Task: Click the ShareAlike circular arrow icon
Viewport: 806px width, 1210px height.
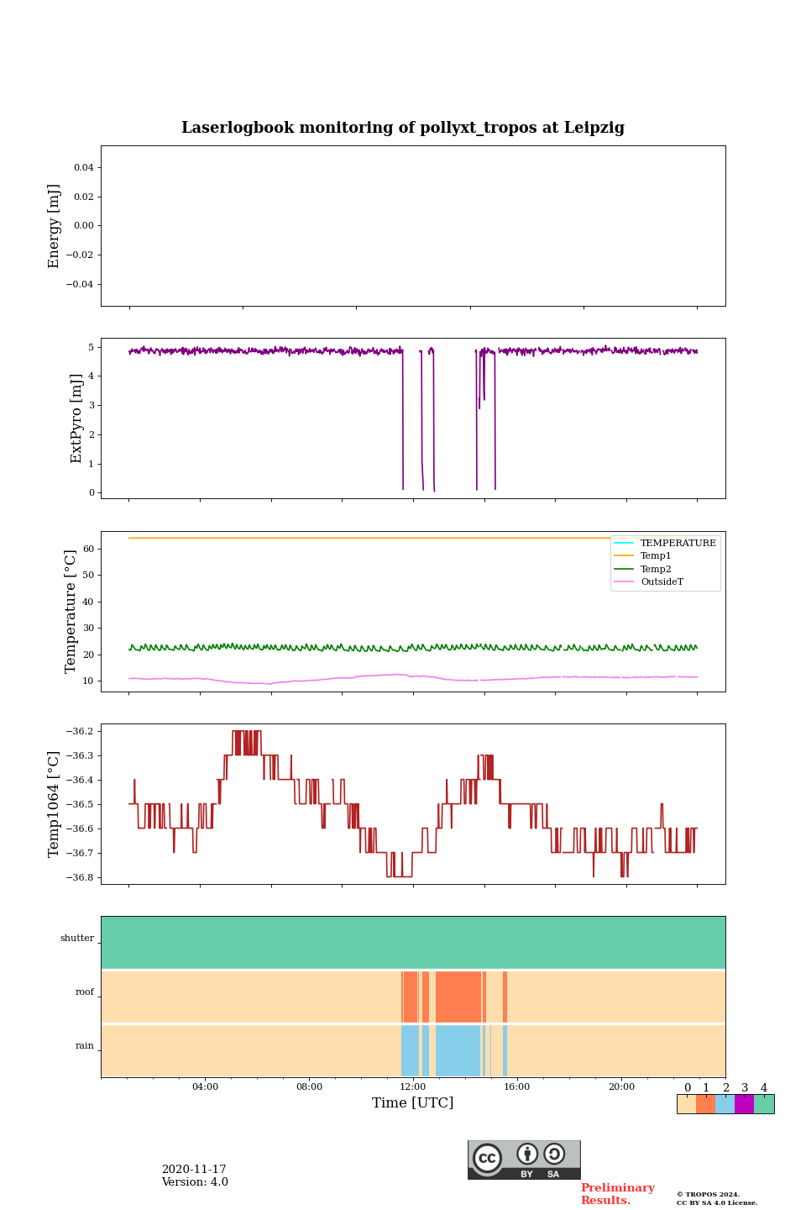Action: click(554, 1154)
